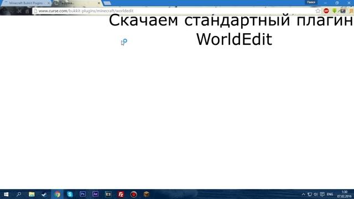This screenshot has width=354, height=199.
Task: Switch the ENG input language
Action: coord(330,194)
